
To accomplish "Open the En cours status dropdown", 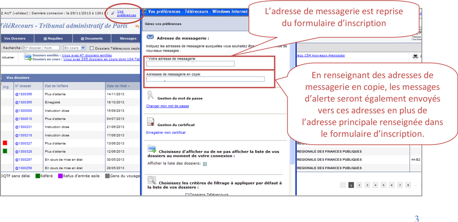I will 75,47.
